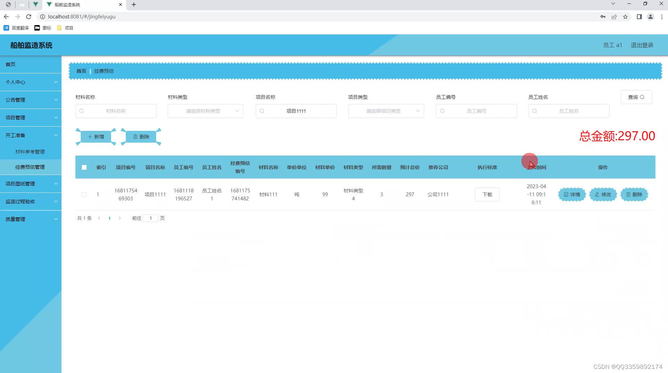Expand the 监造过程验收 sidebar menu
Viewport: 668px width, 373px height.
[x=31, y=201]
